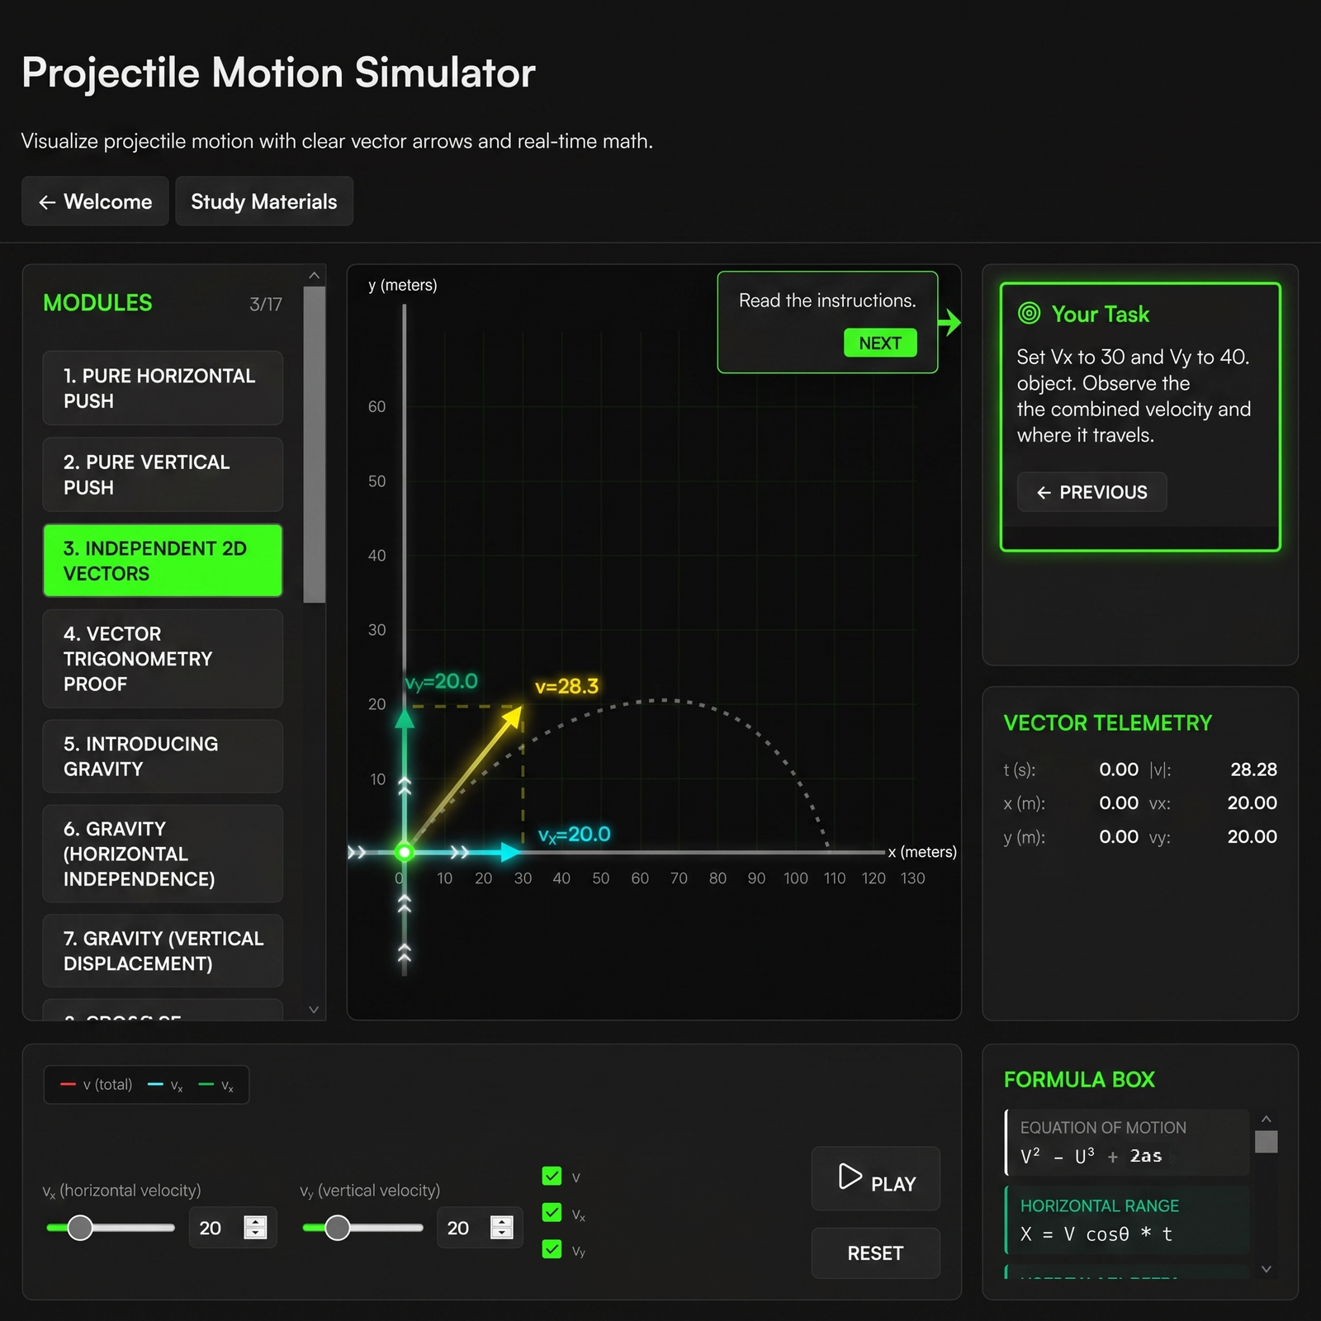The image size is (1321, 1321).
Task: Select module 3 Independent 2D Vectors
Action: (163, 561)
